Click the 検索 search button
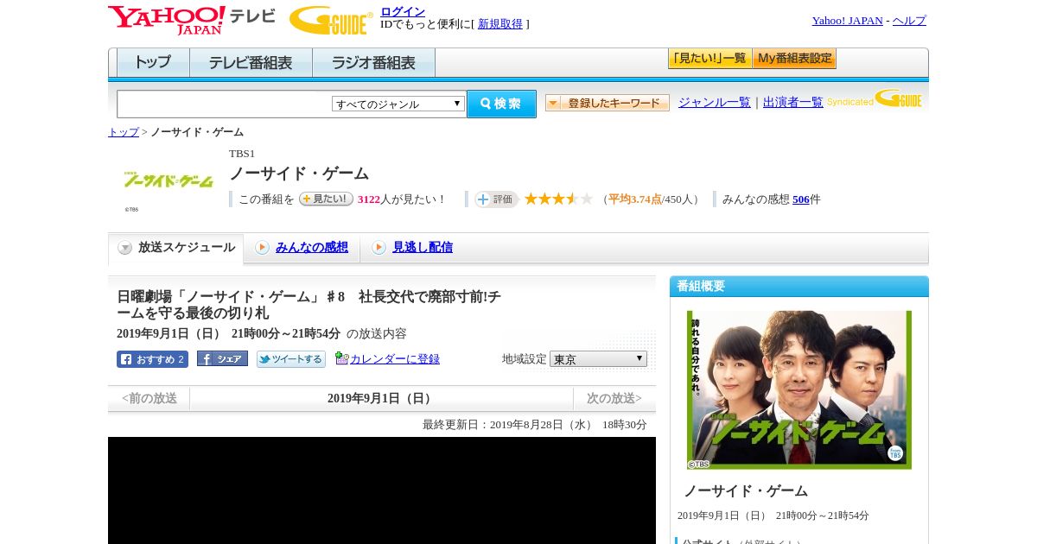1037x544 pixels. [501, 104]
